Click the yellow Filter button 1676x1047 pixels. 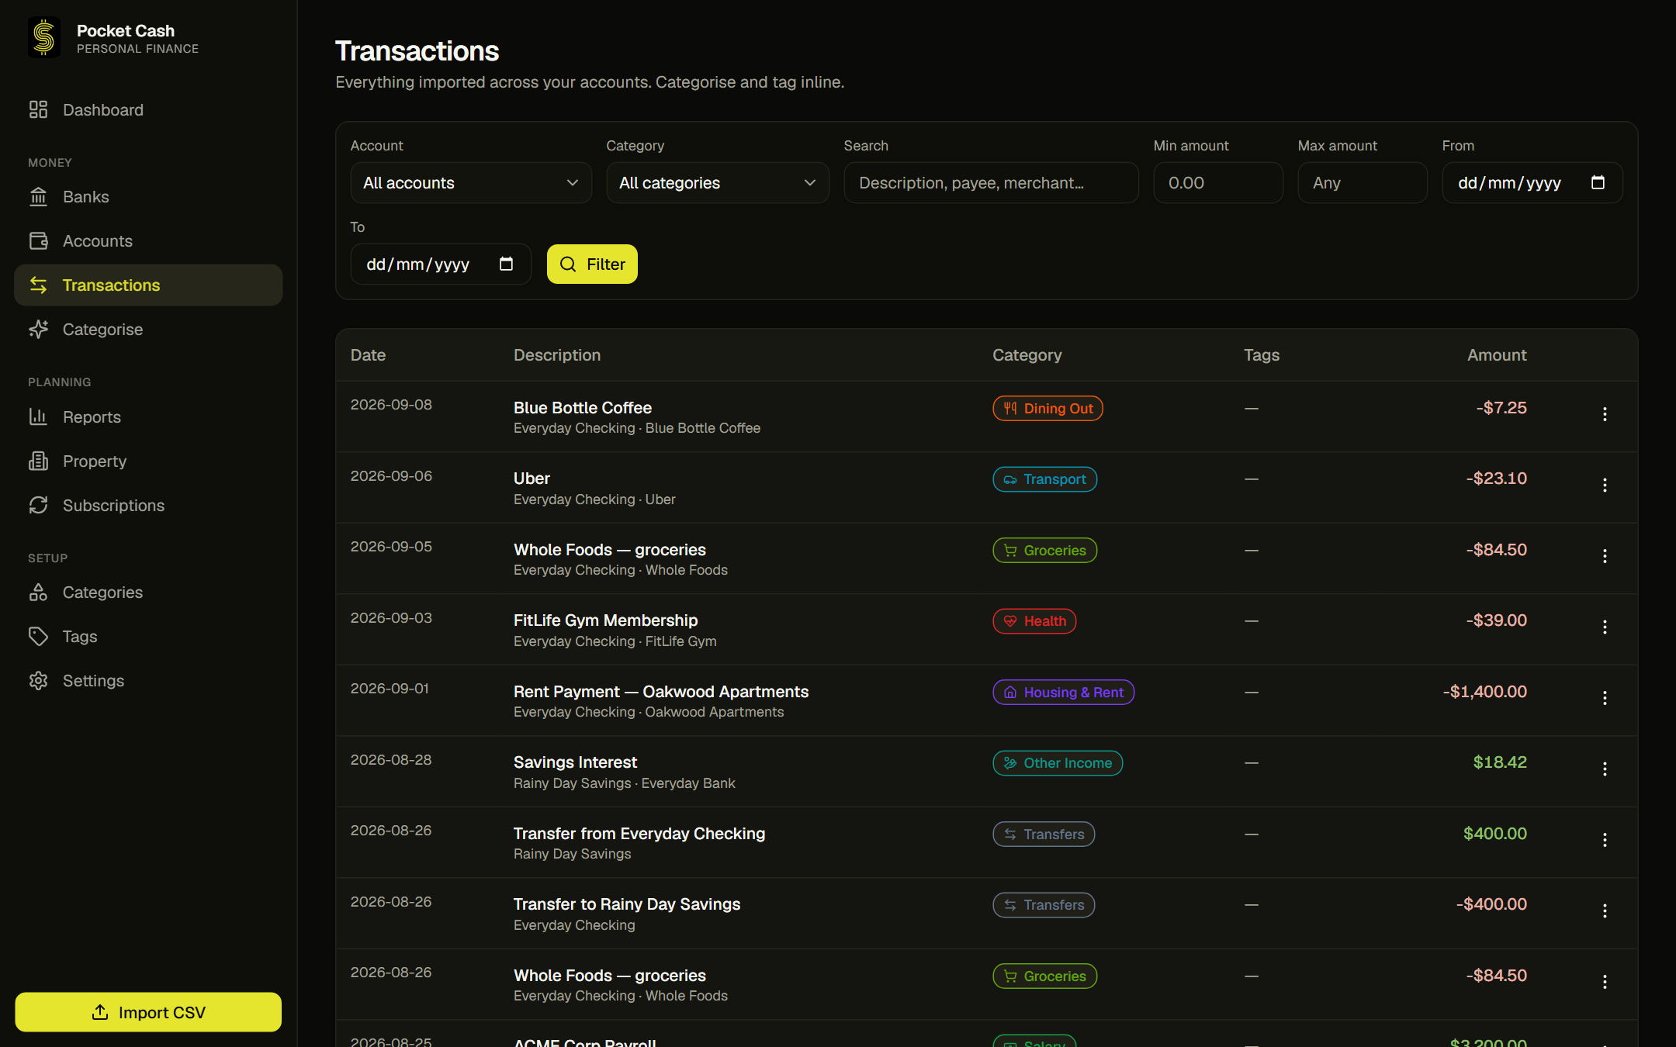592,264
